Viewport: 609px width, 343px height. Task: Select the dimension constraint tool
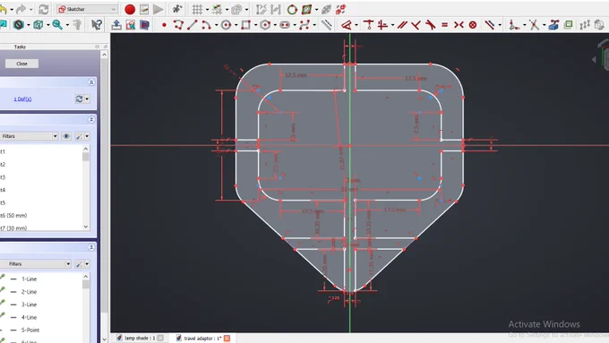347,25
